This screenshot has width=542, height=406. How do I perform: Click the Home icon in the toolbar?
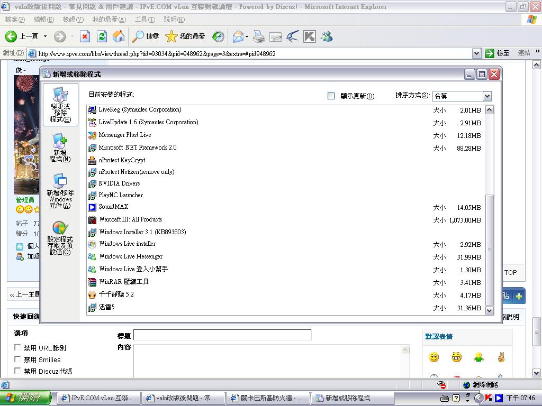(x=119, y=36)
